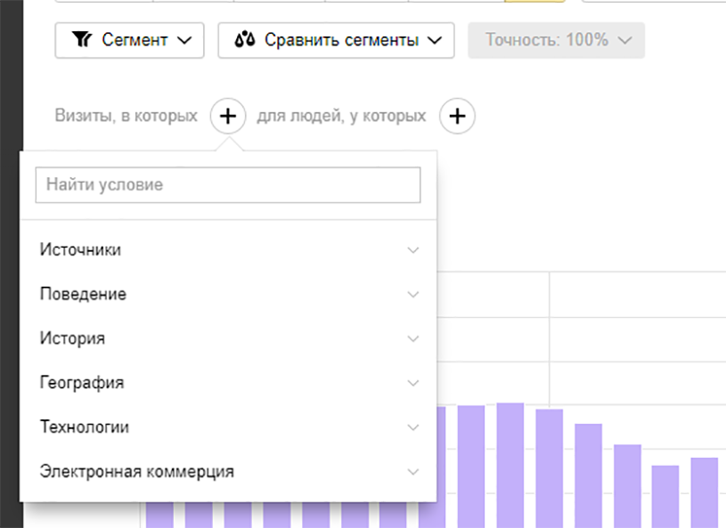Click the funnel icon on the Сегмент button

[x=81, y=40]
